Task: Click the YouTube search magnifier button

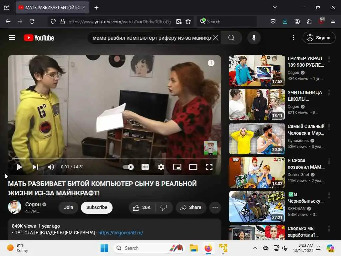Action: (231, 38)
